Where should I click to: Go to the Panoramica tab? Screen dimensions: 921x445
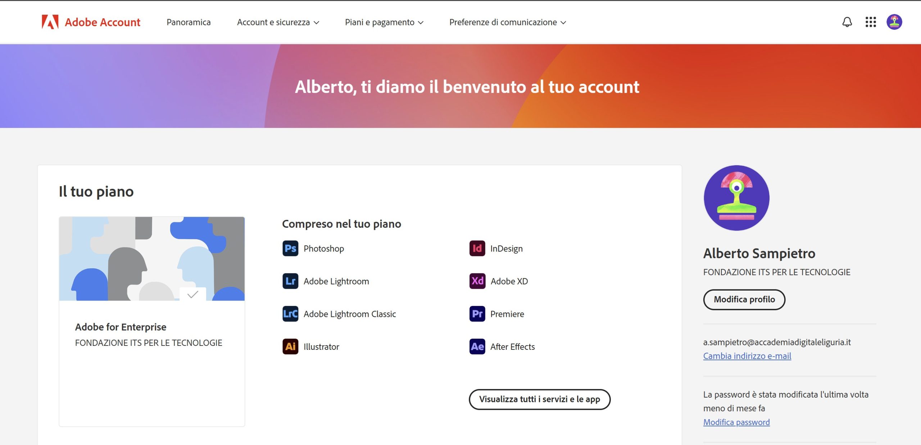pos(189,22)
